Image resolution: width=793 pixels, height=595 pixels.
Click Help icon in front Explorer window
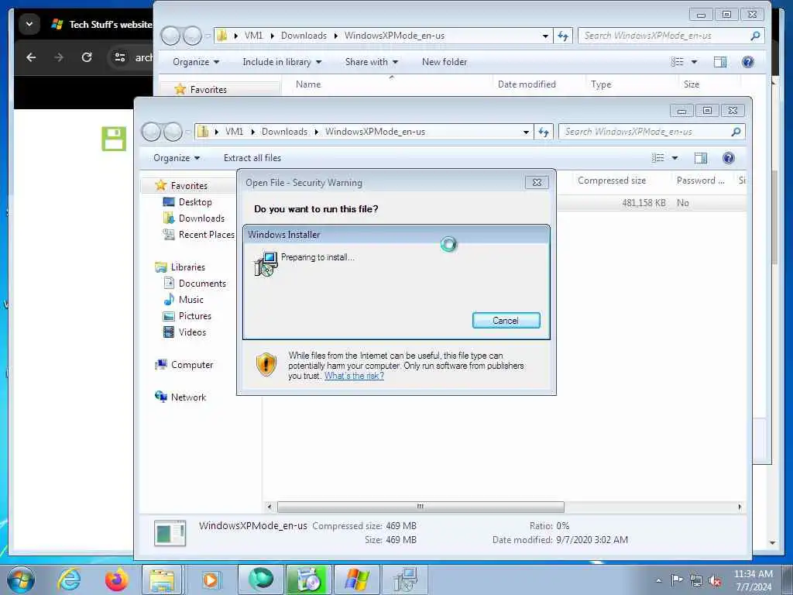[x=728, y=158]
